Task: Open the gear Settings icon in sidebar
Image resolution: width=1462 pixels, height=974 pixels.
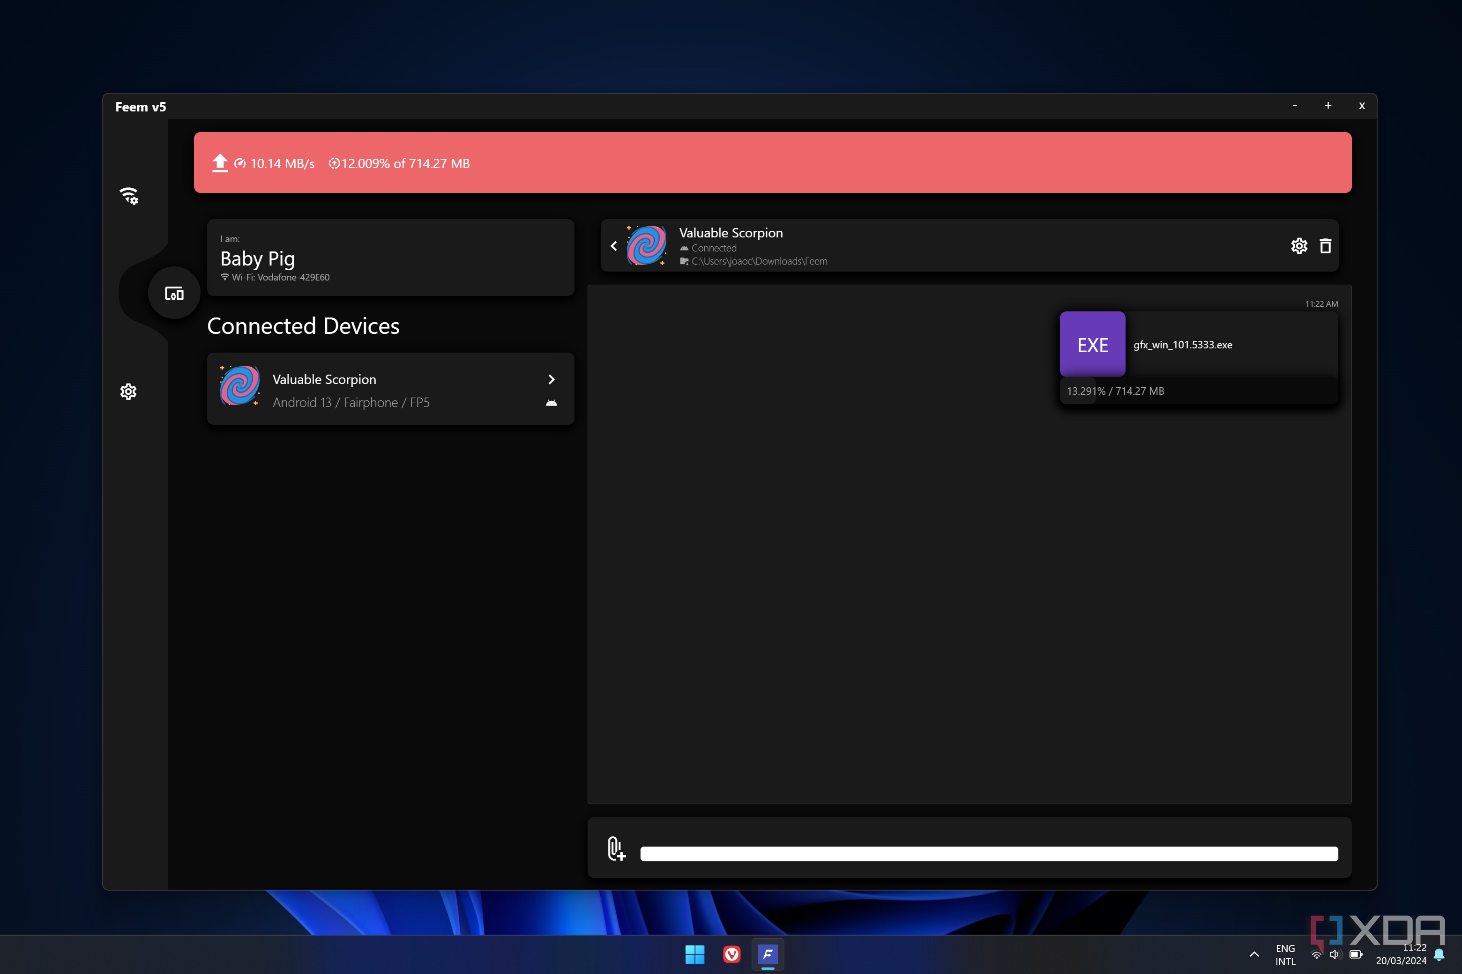Action: (x=128, y=391)
